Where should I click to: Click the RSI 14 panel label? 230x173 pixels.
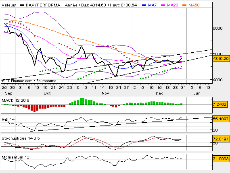click(x=8, y=119)
